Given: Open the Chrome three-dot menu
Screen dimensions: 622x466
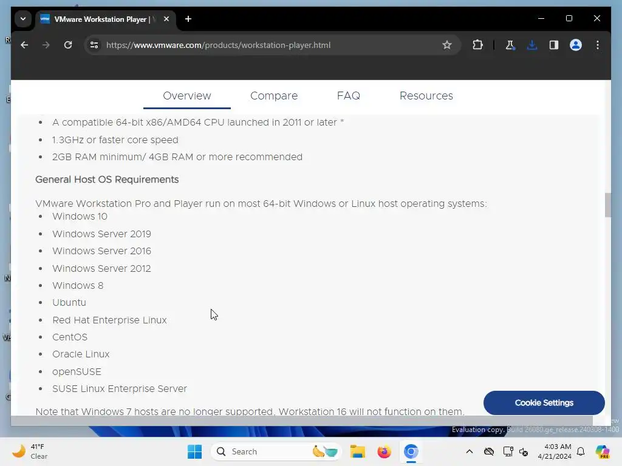Looking at the screenshot, I should point(597,45).
